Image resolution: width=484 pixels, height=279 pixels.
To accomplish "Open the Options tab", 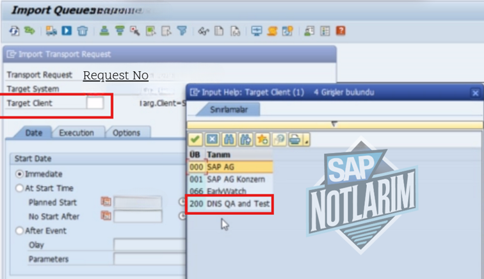I will 127,132.
